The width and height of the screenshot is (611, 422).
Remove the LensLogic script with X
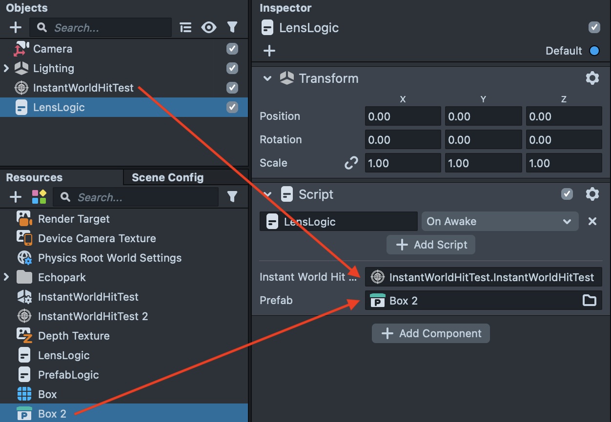tap(592, 221)
